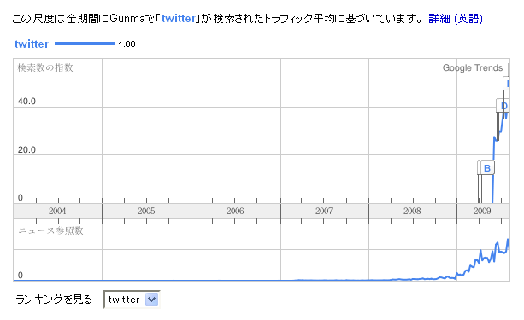This screenshot has height=320, width=524.
Task: Click the twitter legend label
Action: (x=32, y=44)
